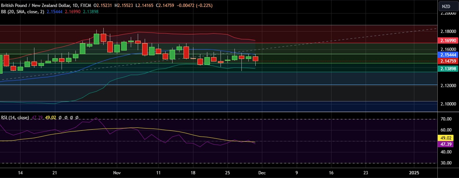The height and width of the screenshot is (178, 459).
Task: Click the 2.20000 price scale label
Action: [449, 13]
